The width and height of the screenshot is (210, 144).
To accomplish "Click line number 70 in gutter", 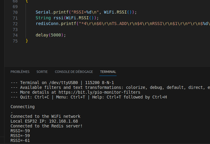I will click(x=15, y=12).
